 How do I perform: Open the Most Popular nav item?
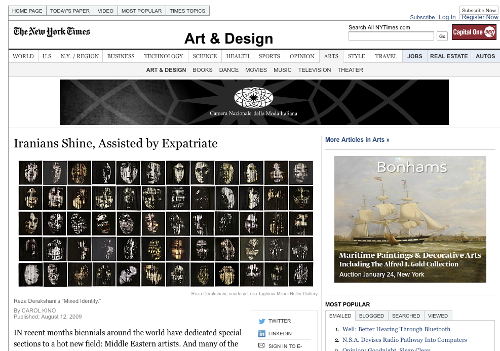(141, 11)
